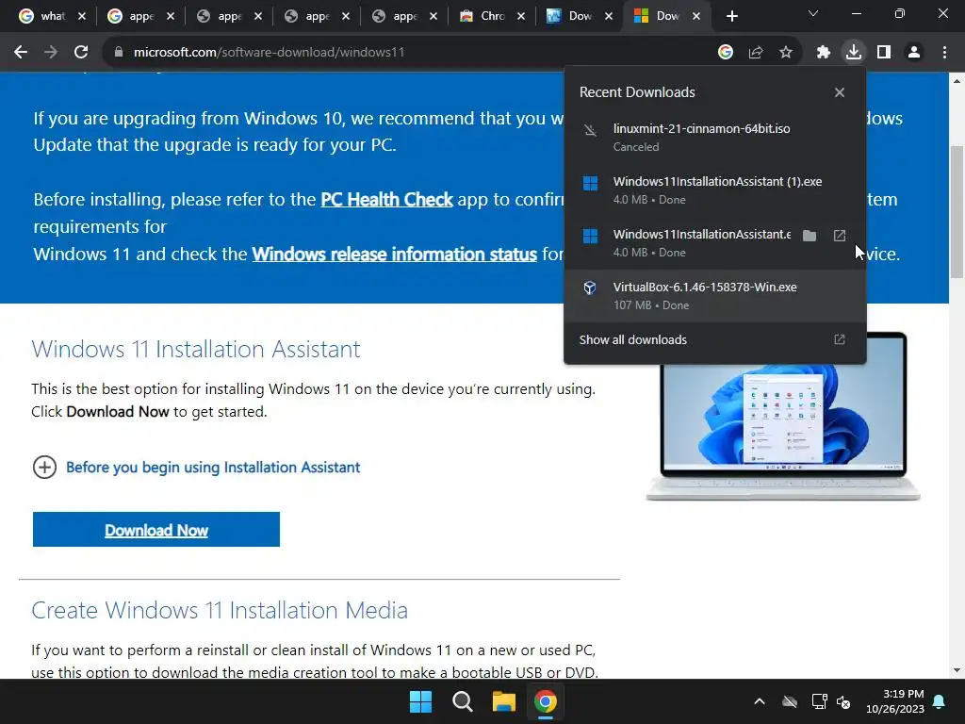Click the plus circle expander icon
The width and height of the screenshot is (965, 724).
pos(44,468)
